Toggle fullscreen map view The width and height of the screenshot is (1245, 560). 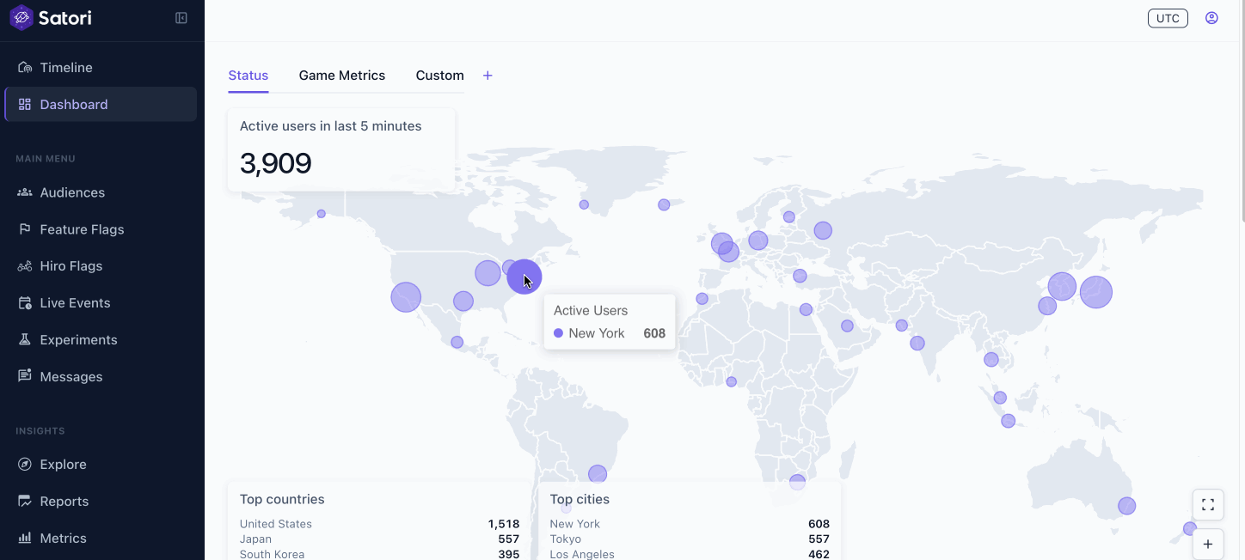(x=1208, y=505)
